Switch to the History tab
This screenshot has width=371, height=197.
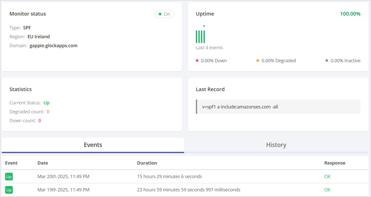276,145
